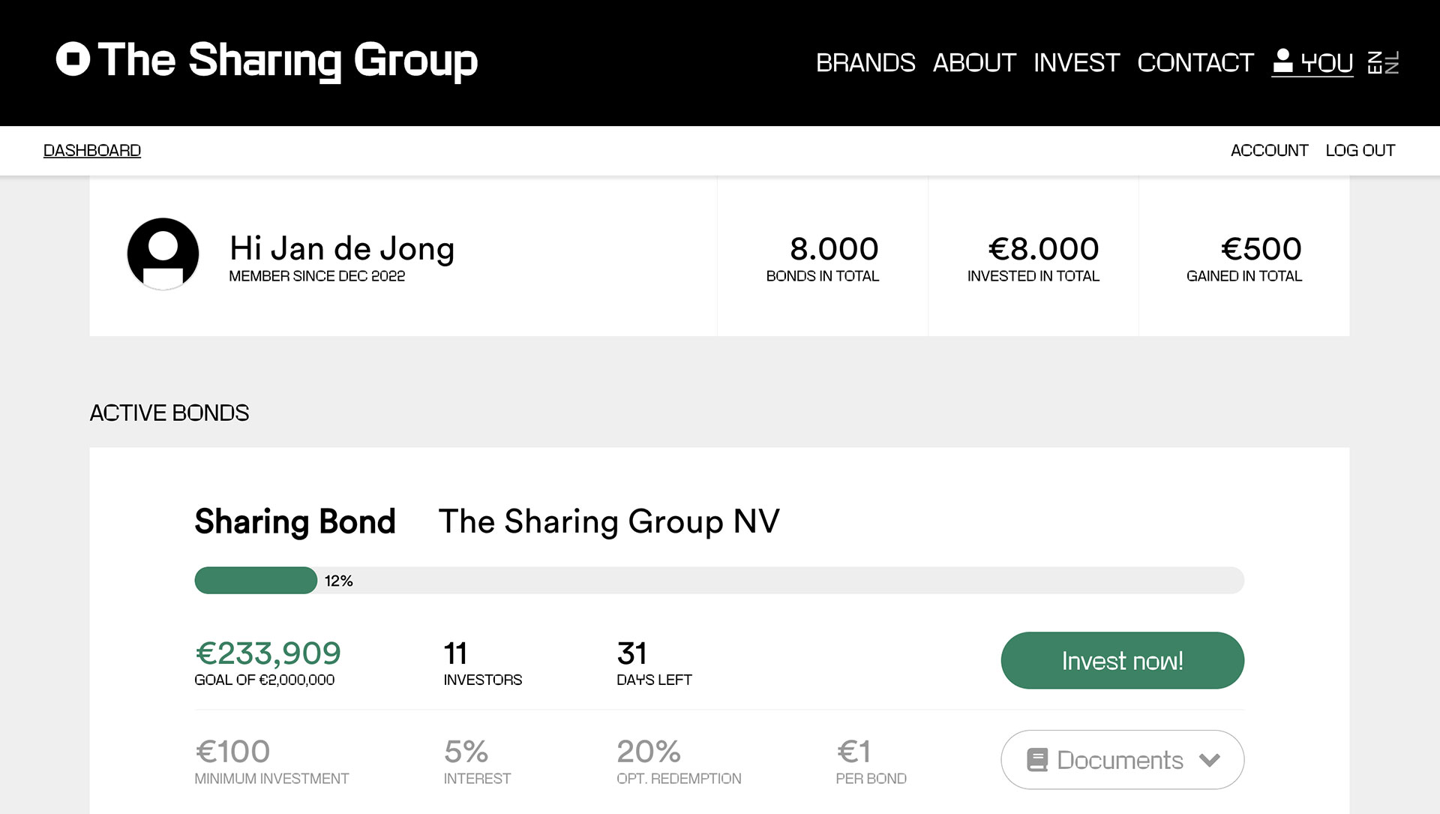
Task: Click the Documents book icon
Action: [x=1037, y=760]
